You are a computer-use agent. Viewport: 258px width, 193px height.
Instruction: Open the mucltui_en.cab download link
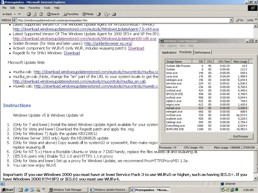[79, 81]
